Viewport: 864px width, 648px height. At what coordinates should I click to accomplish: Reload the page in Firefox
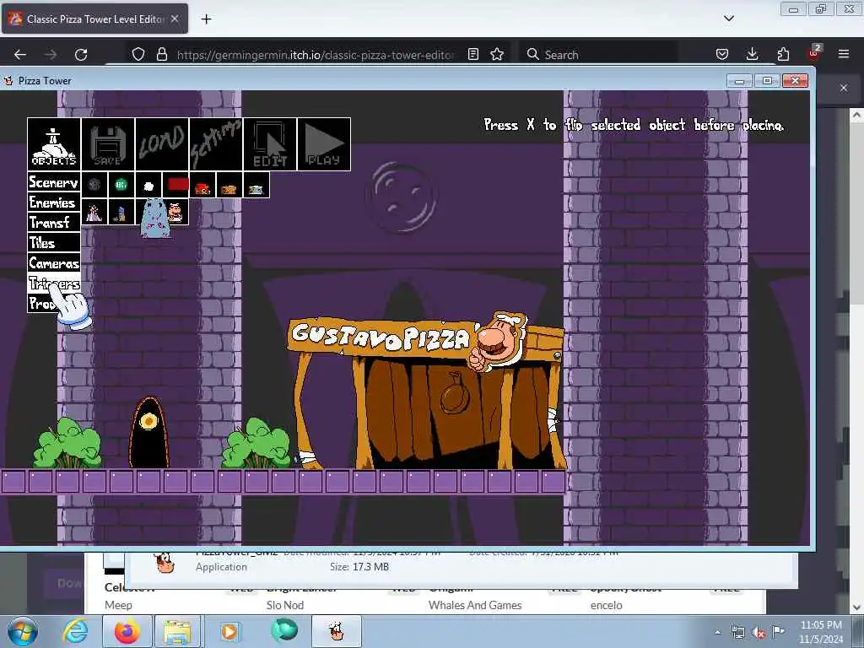(x=81, y=55)
